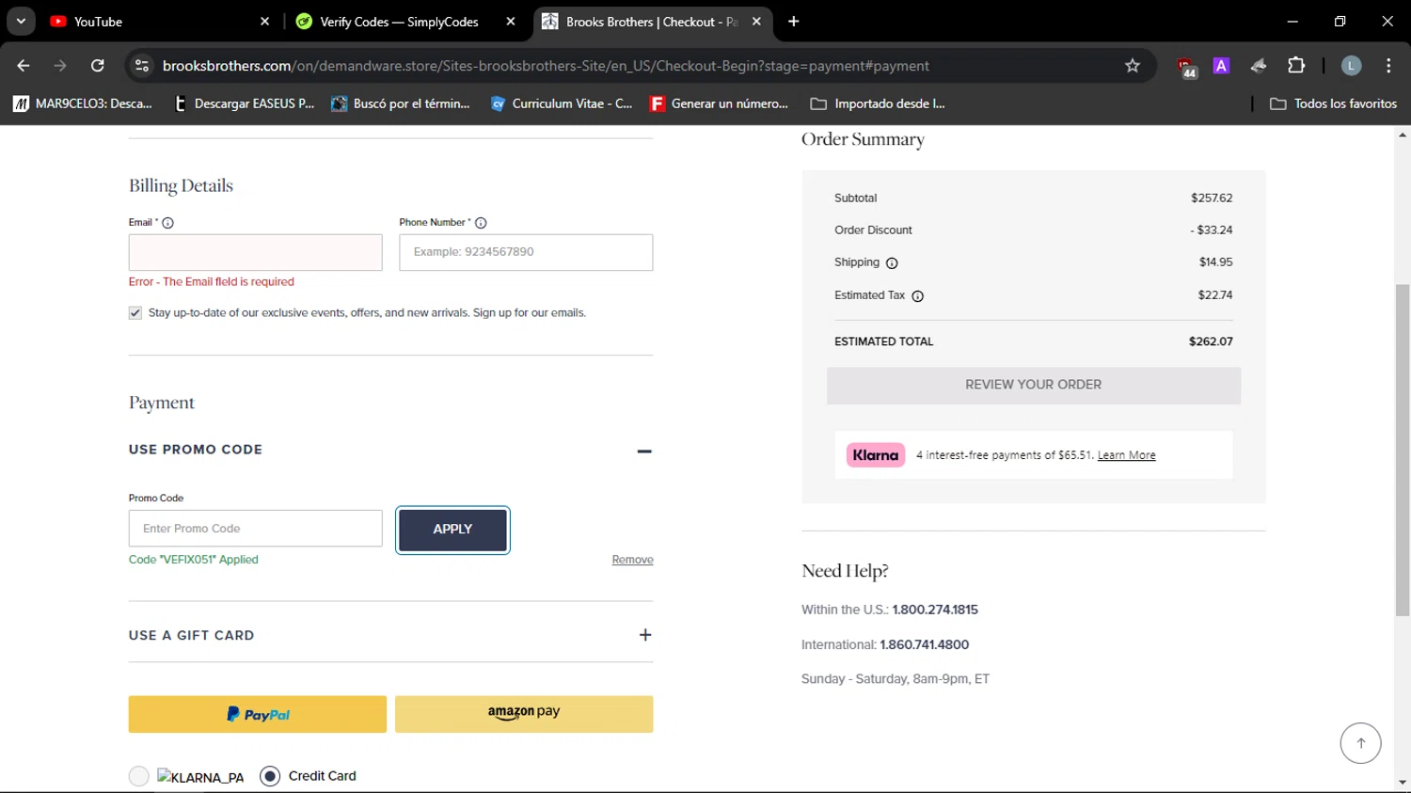Viewport: 1411px width, 793px height.
Task: Open Curriculum Vitae bookmark
Action: point(562,103)
